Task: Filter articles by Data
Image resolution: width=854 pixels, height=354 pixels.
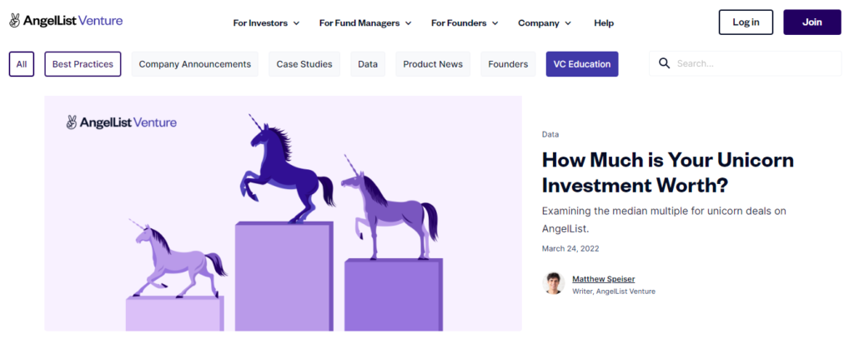Action: [368, 64]
